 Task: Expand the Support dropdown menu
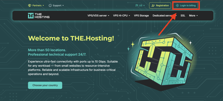(x=56, y=6)
